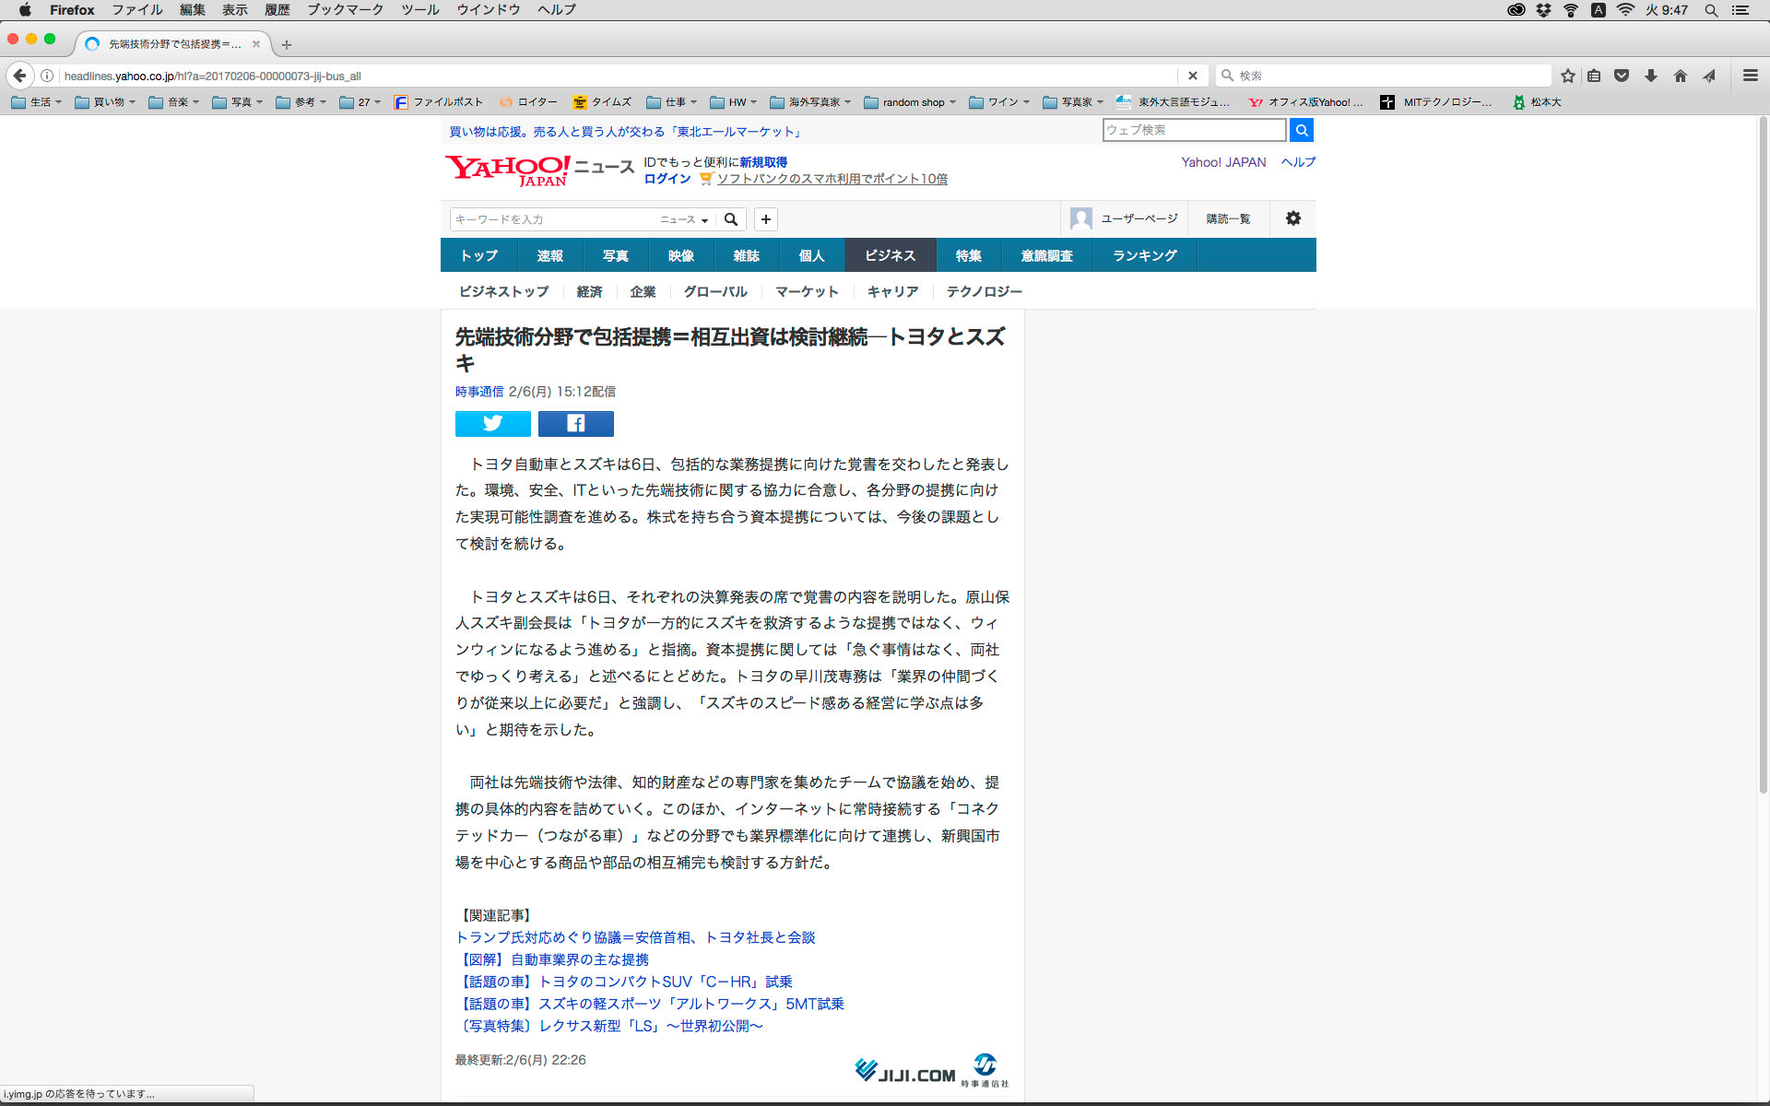Click the Firefox back arrow button
The image size is (1770, 1106).
[x=20, y=76]
